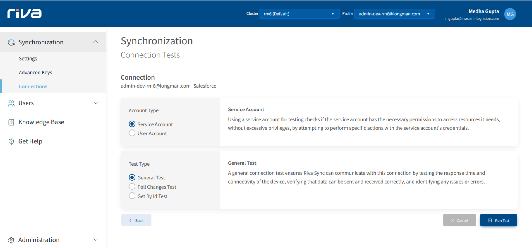This screenshot has width=532, height=248.
Task: Expand the Users section chevron
Action: click(x=96, y=103)
